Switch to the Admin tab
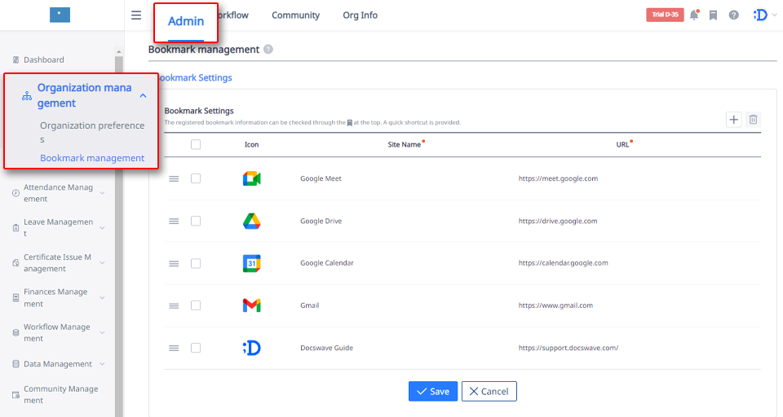Image resolution: width=783 pixels, height=417 pixels. tap(186, 21)
